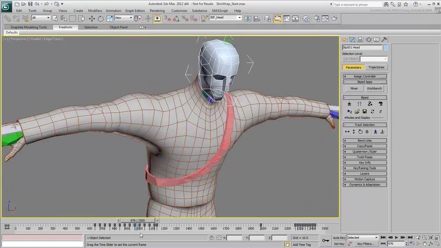The height and width of the screenshot is (248, 441).
Task: Enable Biped Motion Flow Mode
Action: point(370,104)
